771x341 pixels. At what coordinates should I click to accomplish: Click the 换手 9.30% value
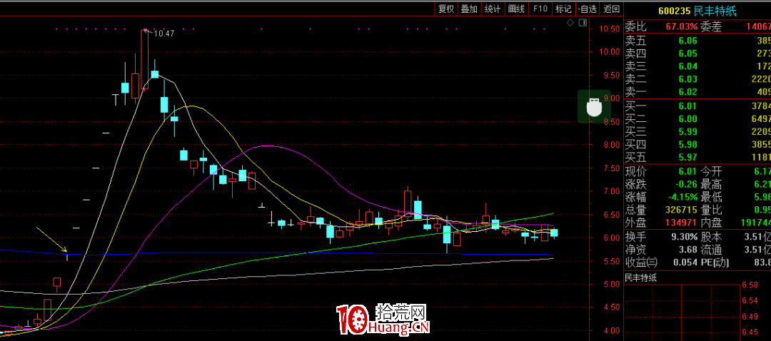click(x=685, y=238)
